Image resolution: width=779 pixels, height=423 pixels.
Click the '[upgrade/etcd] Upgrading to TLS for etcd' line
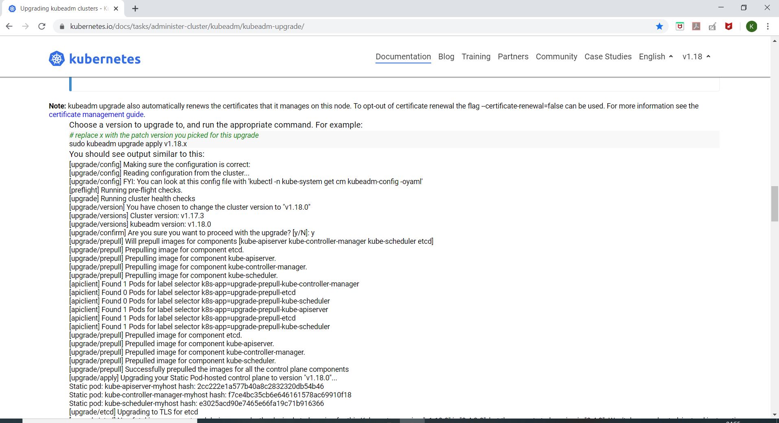point(134,412)
